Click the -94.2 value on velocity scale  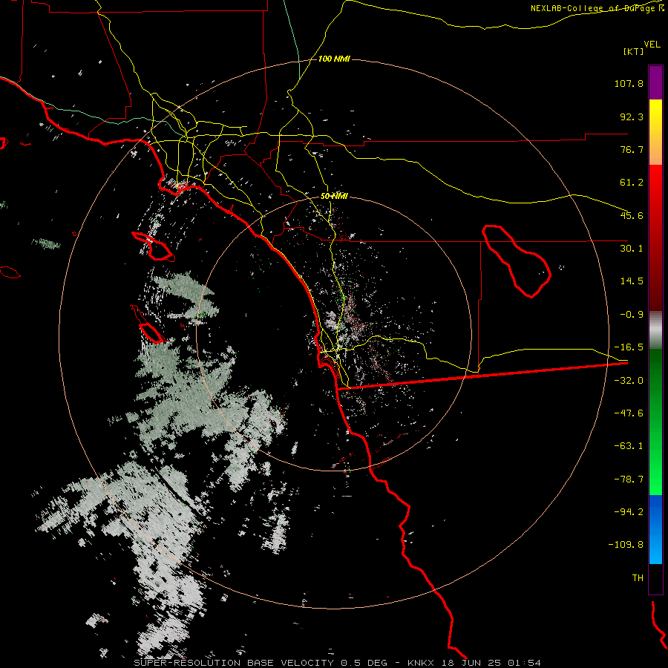click(629, 511)
